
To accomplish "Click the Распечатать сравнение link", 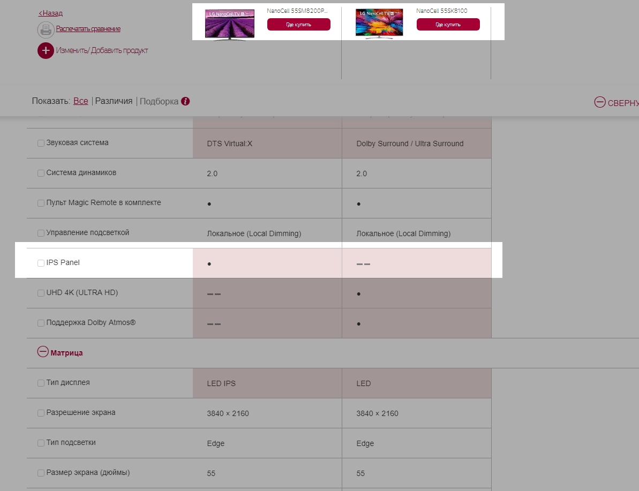I will (88, 29).
